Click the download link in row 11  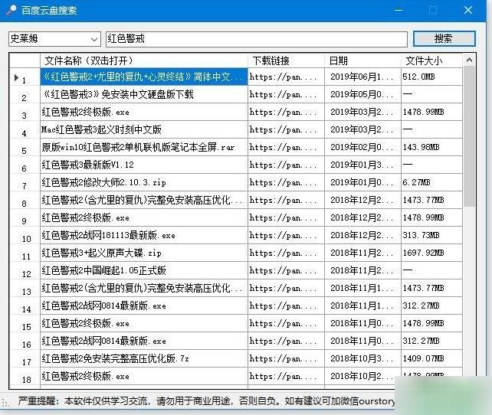[x=286, y=253]
